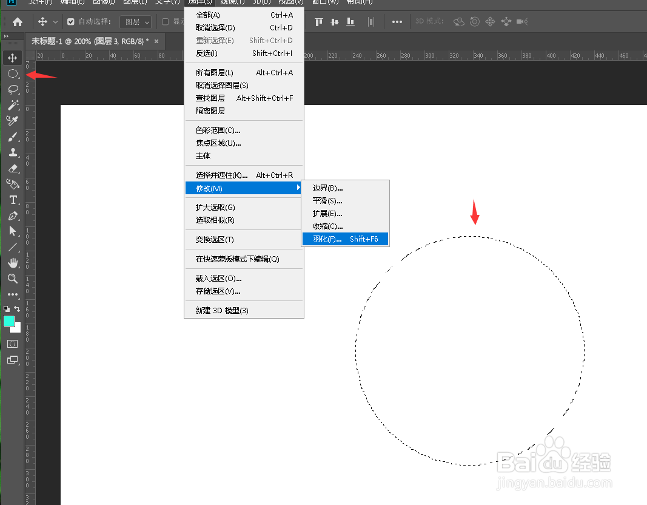Choose 主体 select subject entry
The width and height of the screenshot is (647, 505).
(x=244, y=156)
